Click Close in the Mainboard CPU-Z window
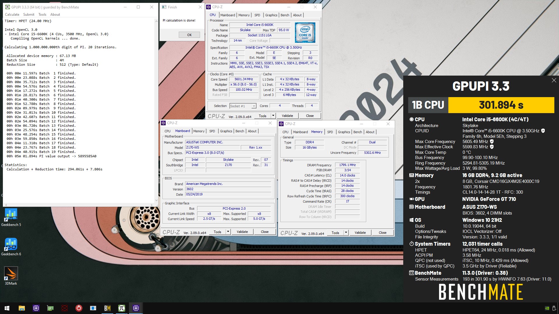559x314 pixels. (265, 232)
